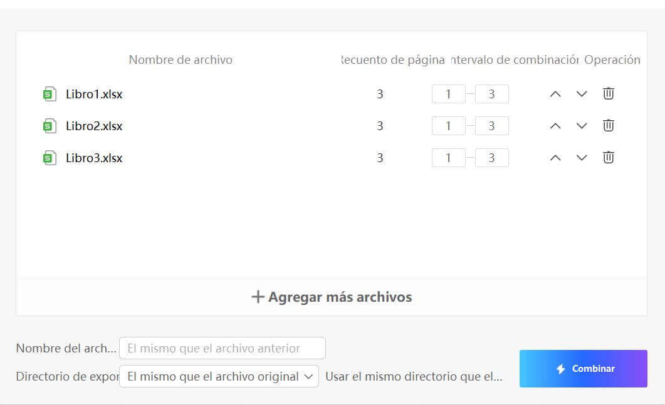Move Libro2.xlsx up in the list
Image resolution: width=665 pixels, height=405 pixels.
555,126
